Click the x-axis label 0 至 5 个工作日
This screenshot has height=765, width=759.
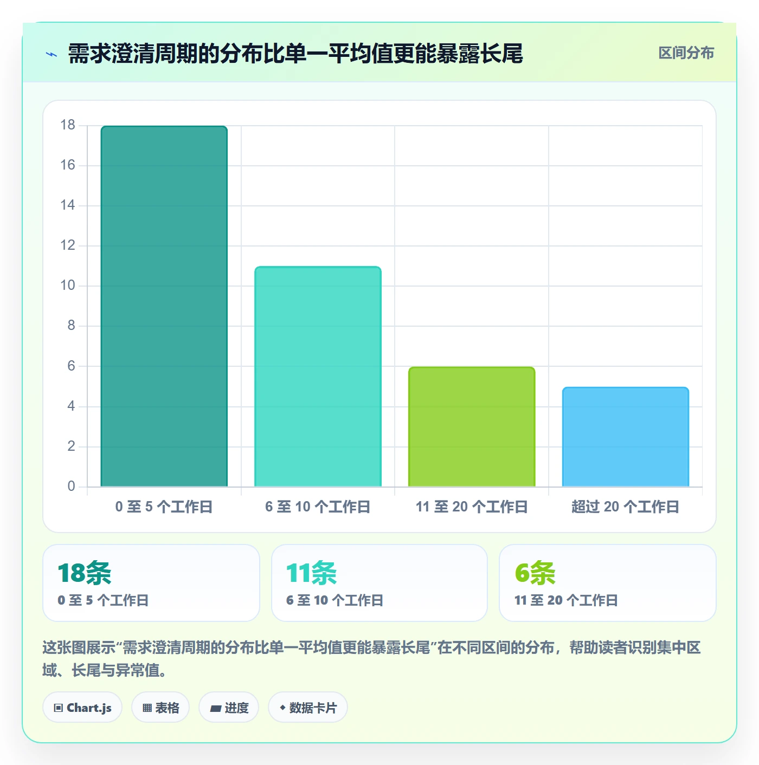pos(164,507)
